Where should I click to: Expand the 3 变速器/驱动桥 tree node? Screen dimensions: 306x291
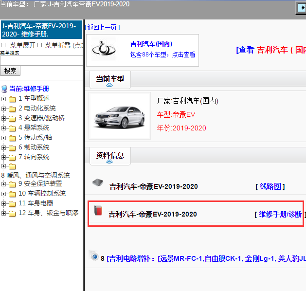click(x=3, y=118)
